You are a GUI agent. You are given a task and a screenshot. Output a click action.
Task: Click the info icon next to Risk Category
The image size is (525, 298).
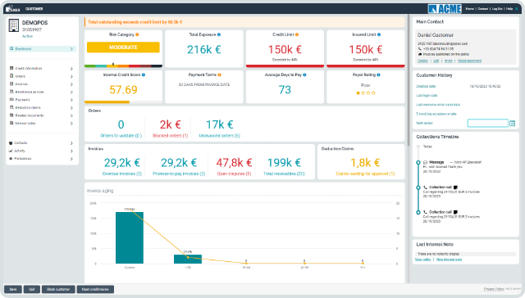point(137,34)
